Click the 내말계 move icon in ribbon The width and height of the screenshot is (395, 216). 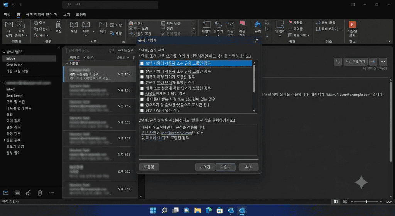[206, 24]
